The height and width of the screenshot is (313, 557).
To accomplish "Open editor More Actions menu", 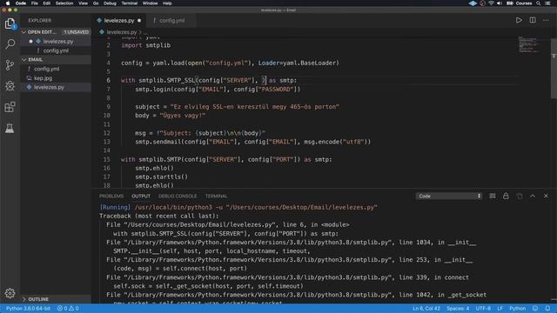I will point(546,20).
